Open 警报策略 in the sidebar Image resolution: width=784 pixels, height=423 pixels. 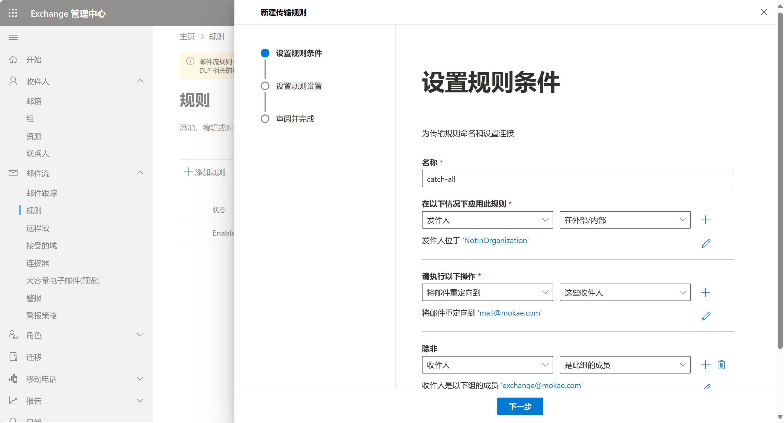[x=41, y=316]
